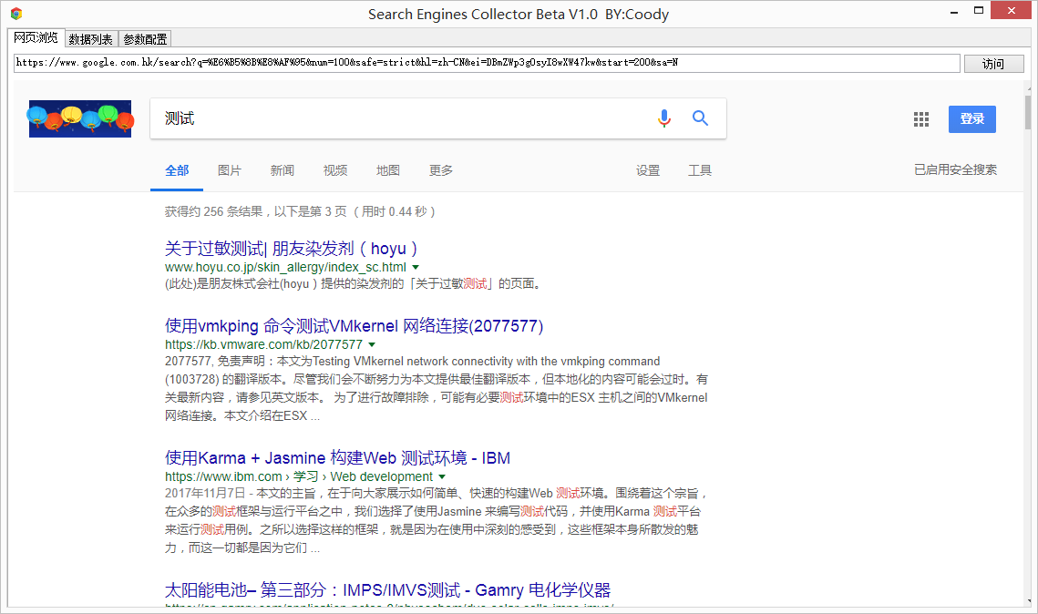Click the Google lantern doodle logo
This screenshot has width=1038, height=614.
[80, 119]
